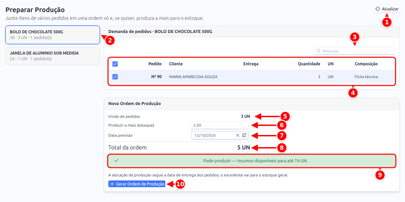
Task: Select the BOLO DE CHOCOLATE 500G card
Action: (53, 35)
